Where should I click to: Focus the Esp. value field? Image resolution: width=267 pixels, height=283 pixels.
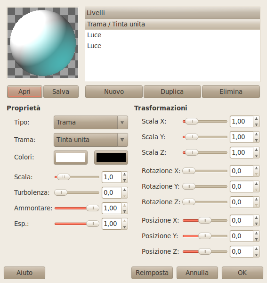[x=112, y=224]
